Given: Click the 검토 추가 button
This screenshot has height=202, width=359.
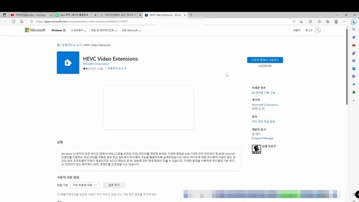Looking at the screenshot, I should (x=114, y=185).
